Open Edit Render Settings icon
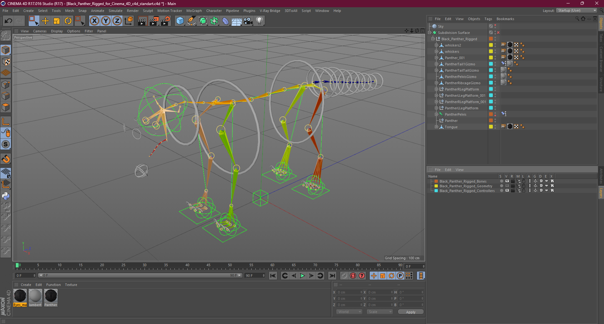 165,21
